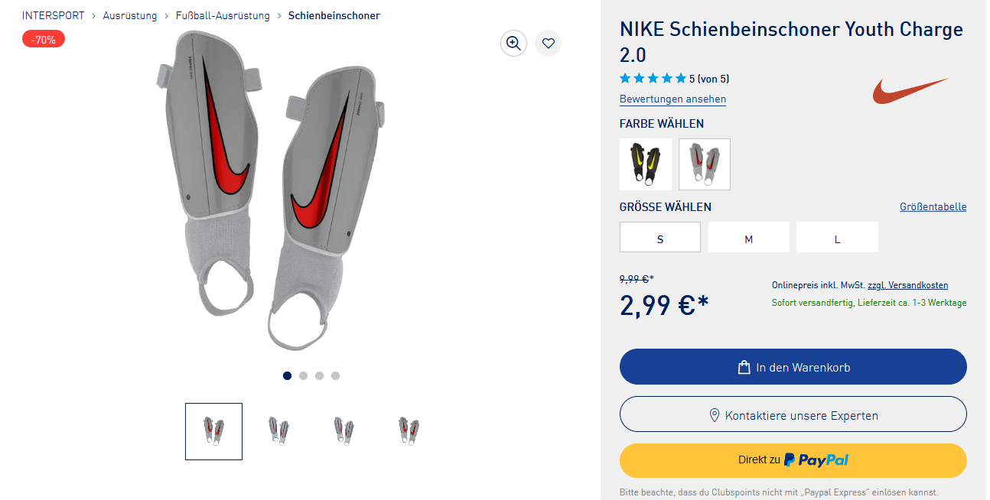Choose the black/yellow color variant
Screen dimensions: 990x500
coord(645,164)
